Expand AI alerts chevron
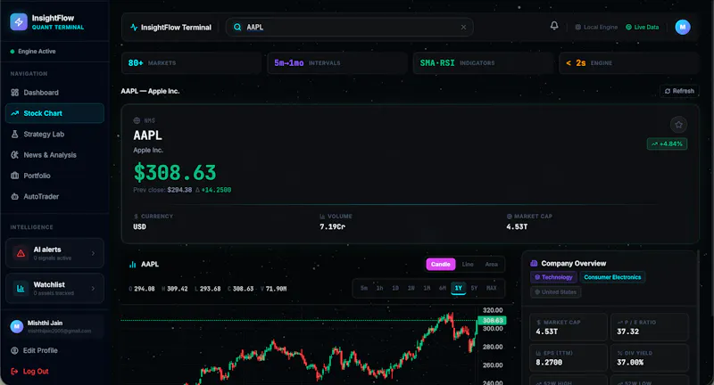Screen dimensions: 714x385 point(93,253)
